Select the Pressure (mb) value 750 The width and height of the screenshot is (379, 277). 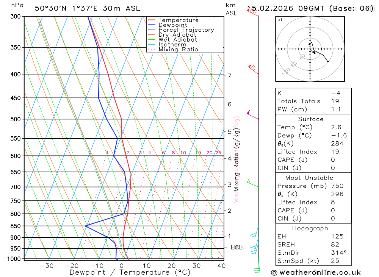pos(337,186)
